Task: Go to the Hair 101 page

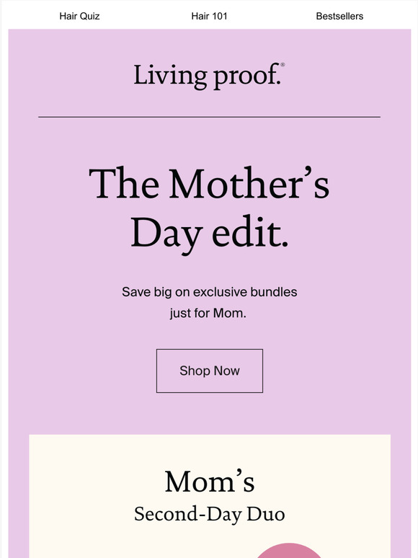Action: pos(209,16)
